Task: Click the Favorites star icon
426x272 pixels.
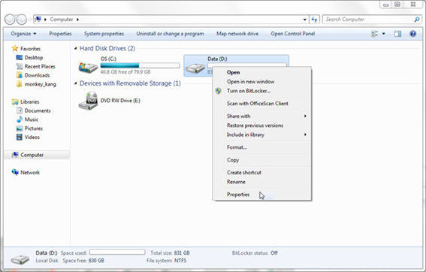Action: [15, 49]
